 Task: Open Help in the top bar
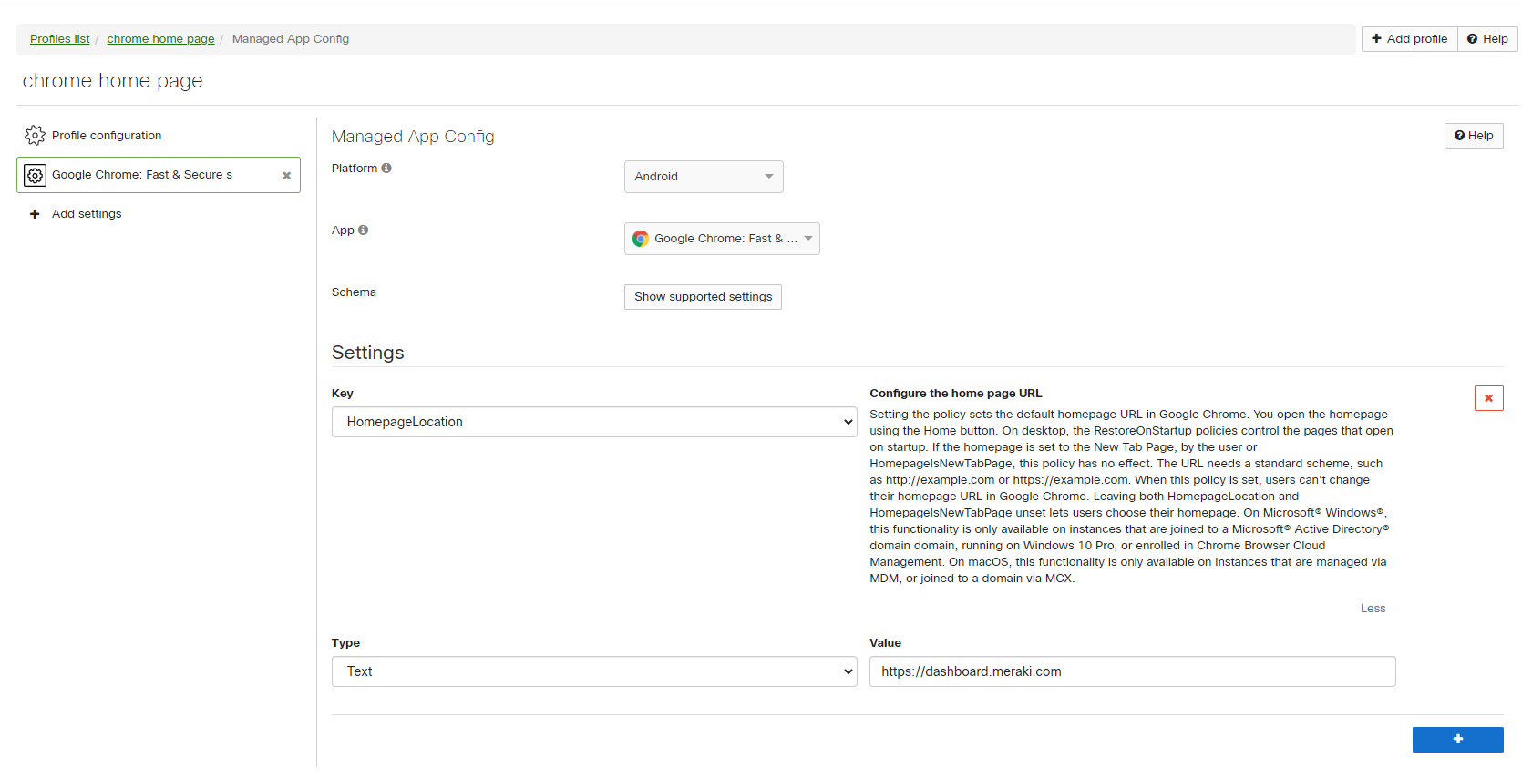(1487, 39)
